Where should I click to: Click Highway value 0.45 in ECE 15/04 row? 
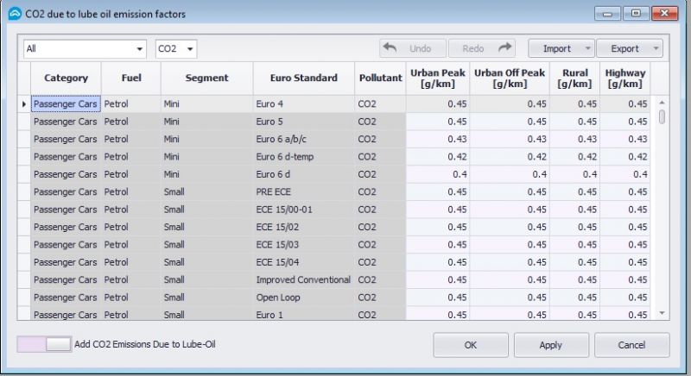point(625,262)
